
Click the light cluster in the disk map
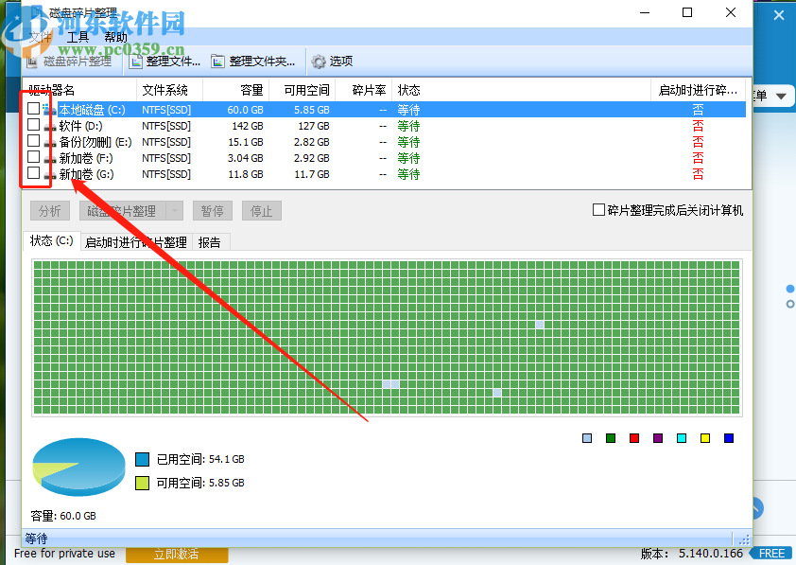(390, 384)
